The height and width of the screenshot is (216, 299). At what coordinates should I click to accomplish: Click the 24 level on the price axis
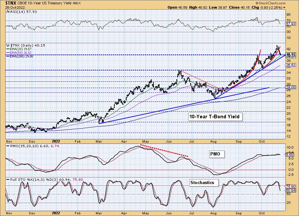(288, 102)
